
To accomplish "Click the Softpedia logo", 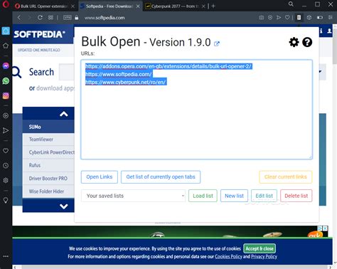I will pyautogui.click(x=39, y=34).
